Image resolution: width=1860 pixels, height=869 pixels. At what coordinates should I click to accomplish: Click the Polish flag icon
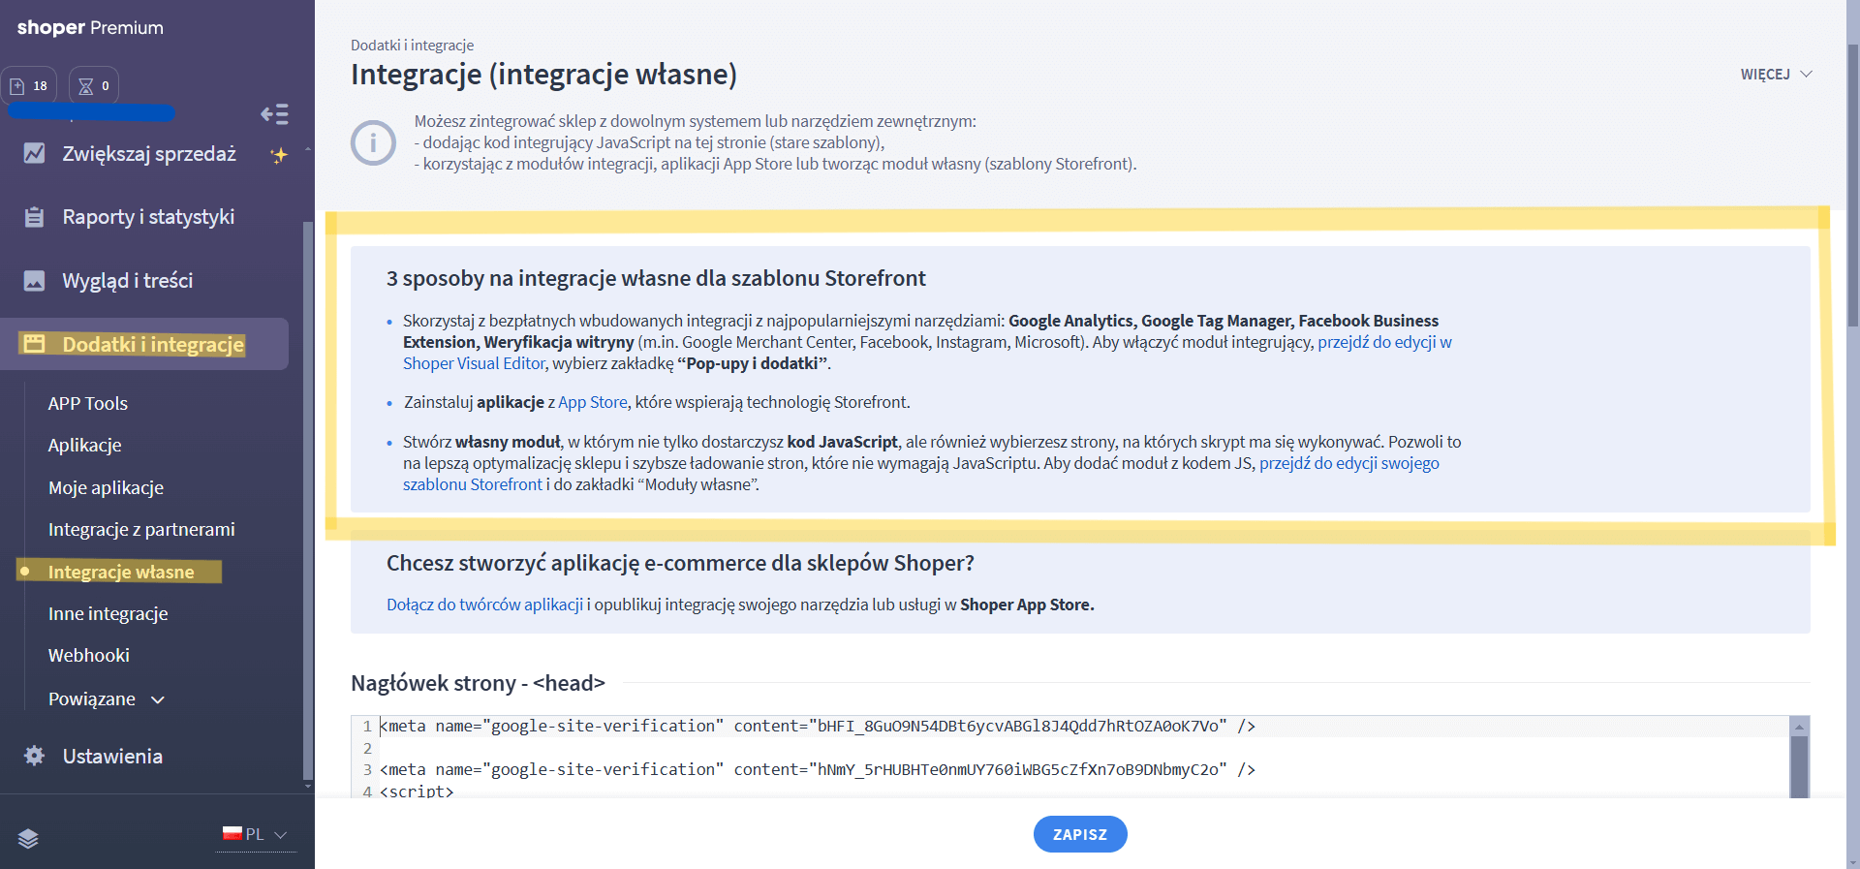tap(232, 833)
